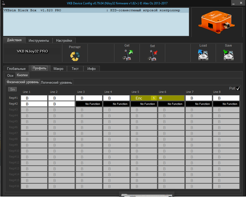Click the orange Black Box device image
The width and height of the screenshot is (246, 197).
pos(217,22)
